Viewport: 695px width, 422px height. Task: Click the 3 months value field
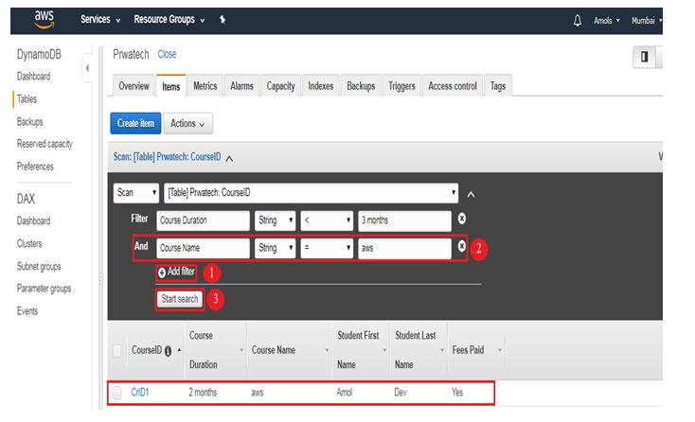(404, 220)
